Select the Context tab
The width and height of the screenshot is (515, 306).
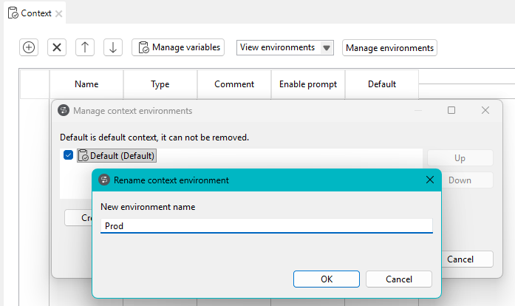(x=35, y=13)
